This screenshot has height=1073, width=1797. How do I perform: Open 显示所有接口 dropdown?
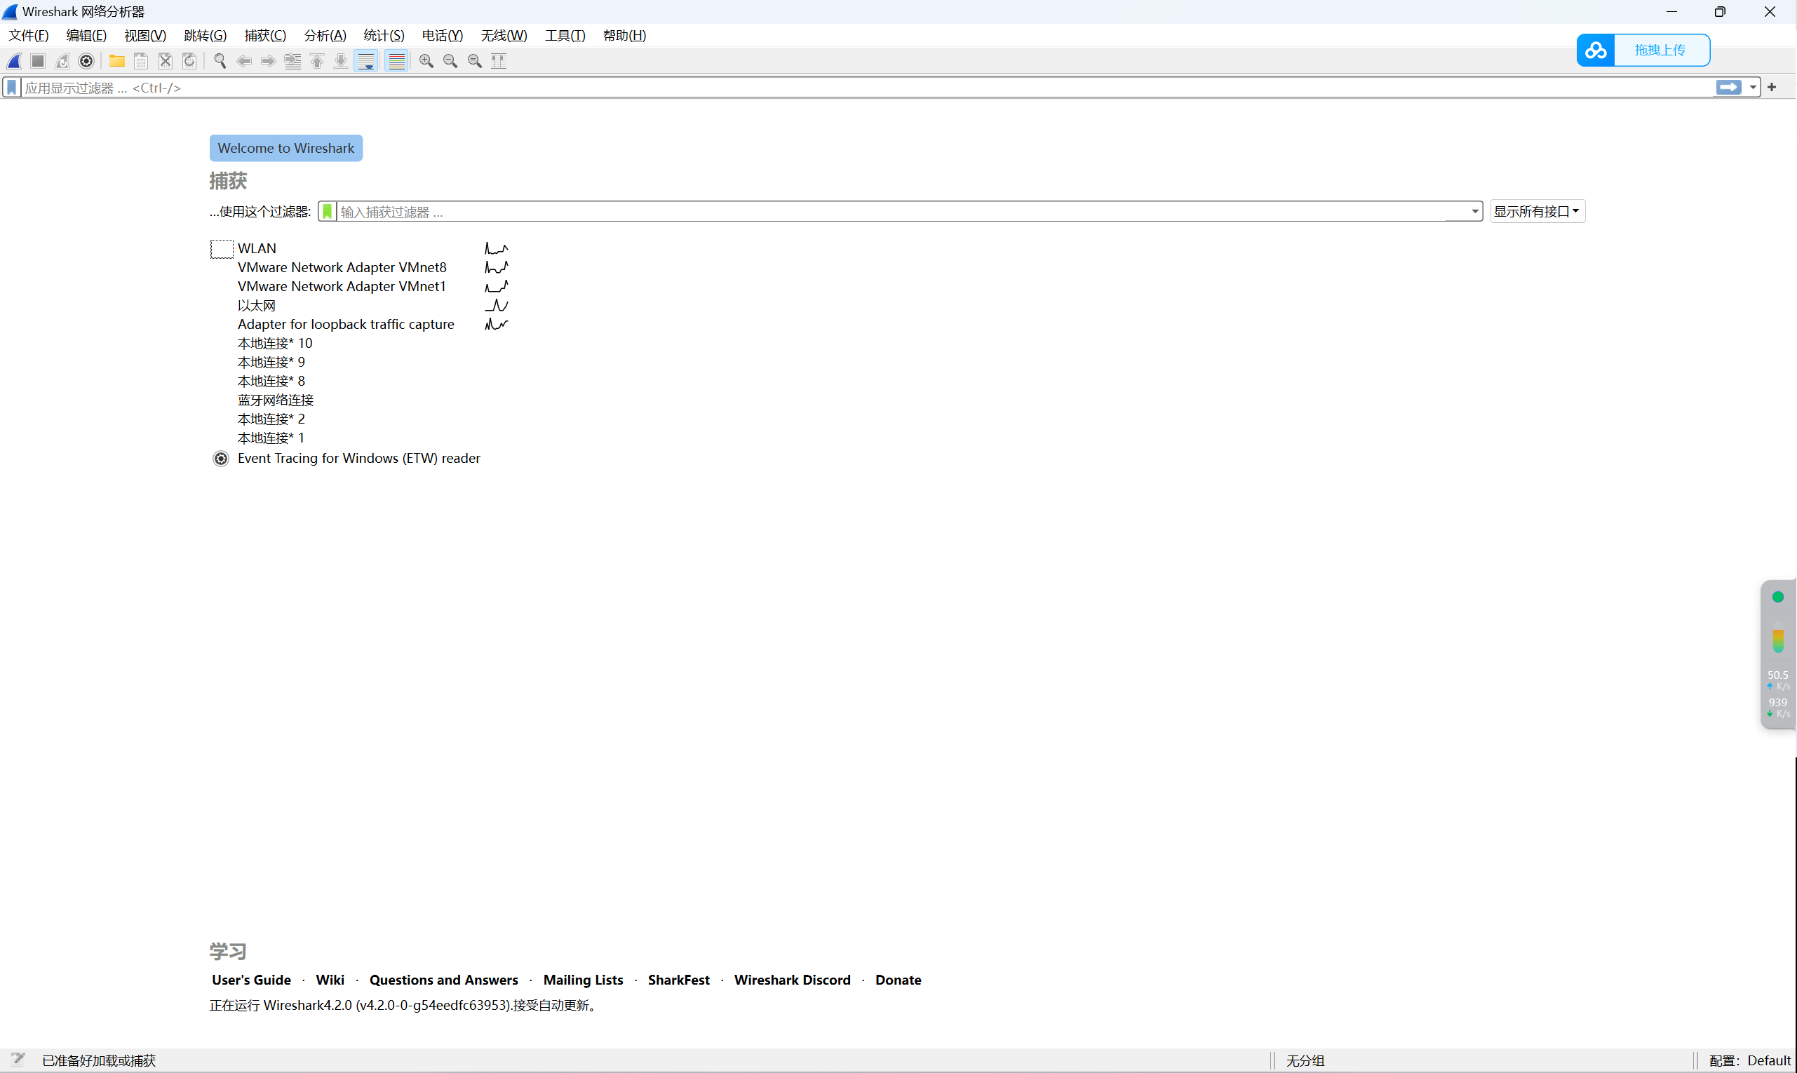coord(1537,211)
